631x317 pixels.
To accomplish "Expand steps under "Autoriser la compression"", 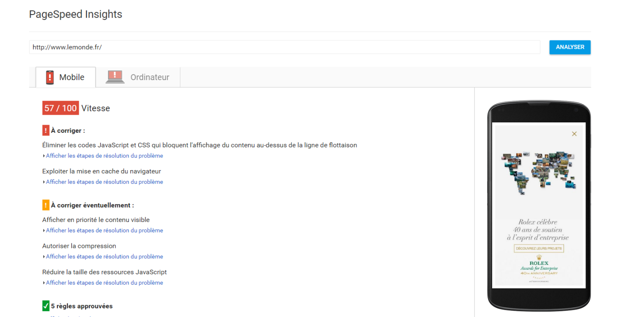I will click(x=103, y=256).
